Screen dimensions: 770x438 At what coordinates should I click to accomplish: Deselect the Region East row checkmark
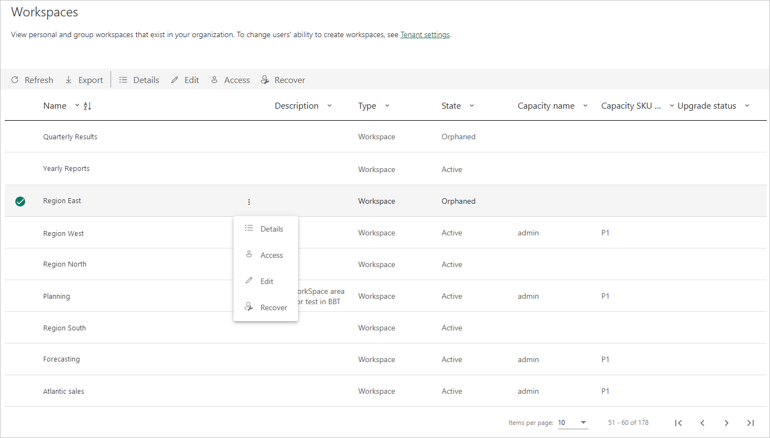coord(20,202)
